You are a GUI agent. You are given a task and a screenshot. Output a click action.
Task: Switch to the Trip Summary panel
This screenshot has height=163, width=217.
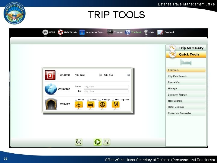tap(186, 48)
